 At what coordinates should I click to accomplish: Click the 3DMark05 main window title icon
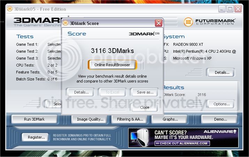(x=10, y=9)
